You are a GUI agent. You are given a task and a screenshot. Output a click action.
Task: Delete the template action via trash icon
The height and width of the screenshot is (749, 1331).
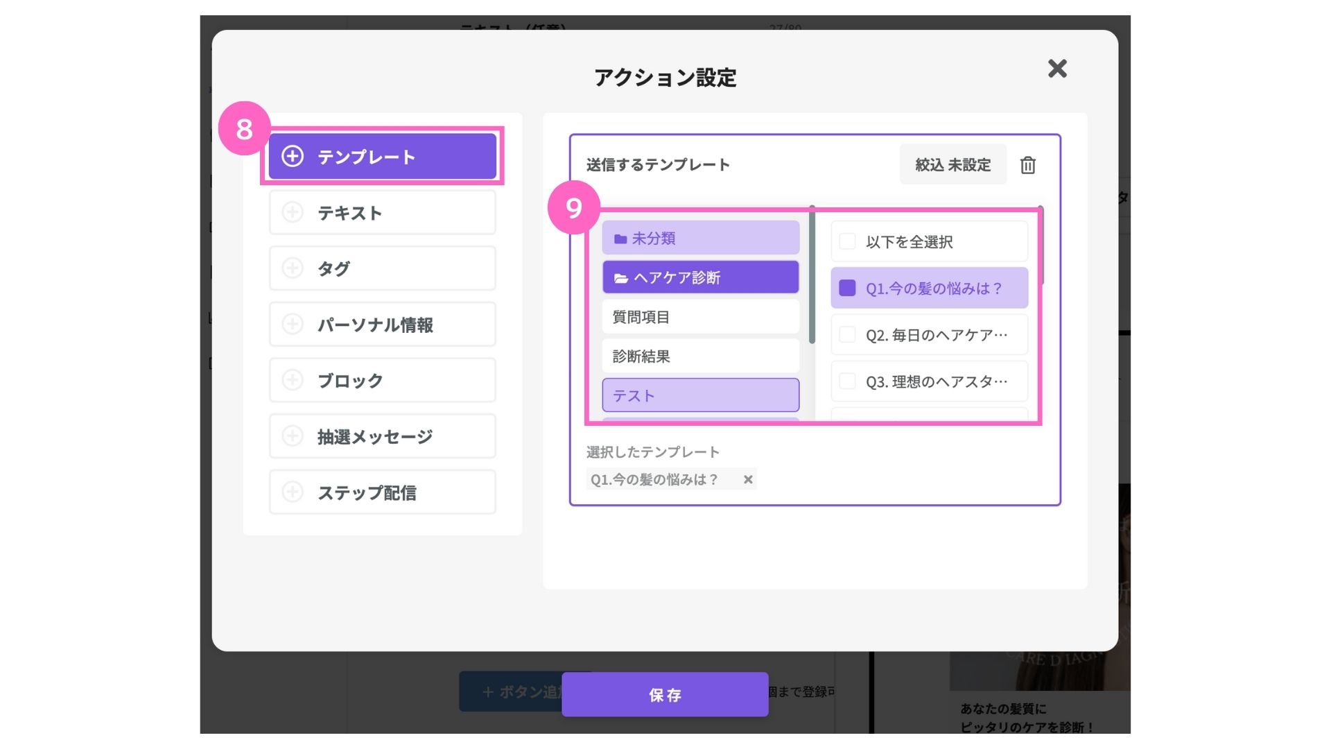[x=1027, y=165]
